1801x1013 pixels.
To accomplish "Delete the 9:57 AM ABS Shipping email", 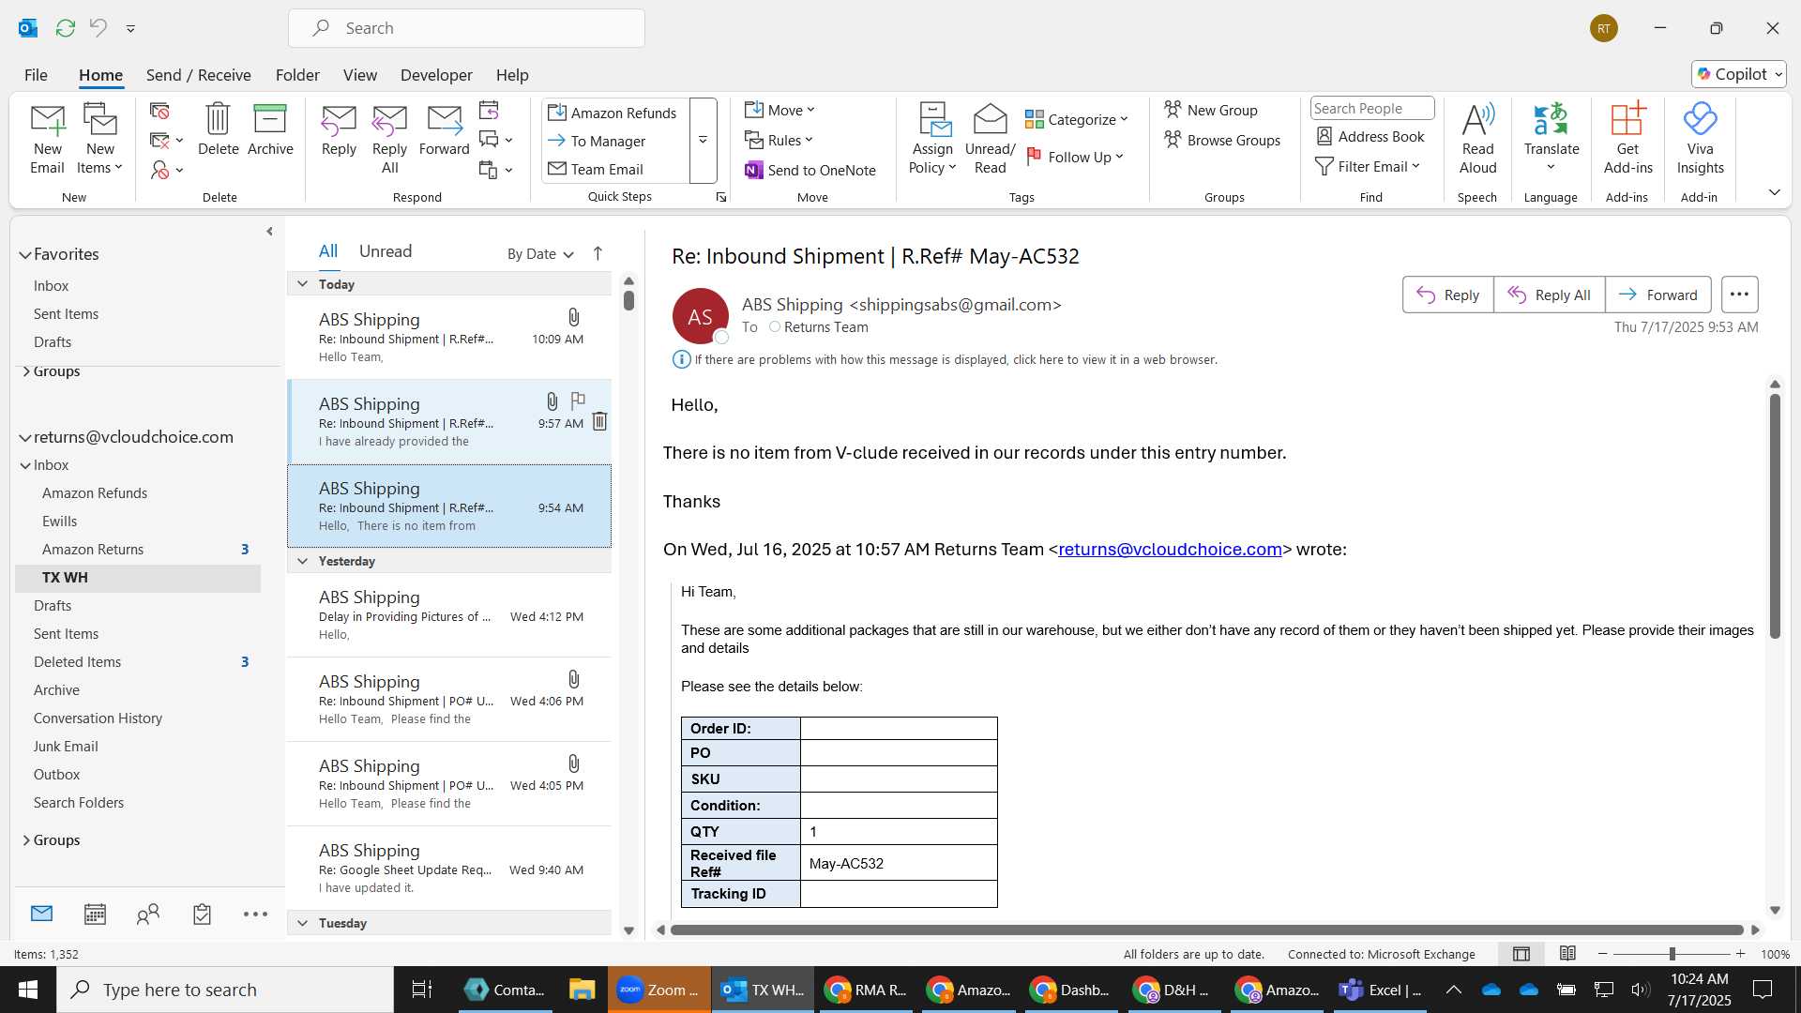I will tap(599, 421).
